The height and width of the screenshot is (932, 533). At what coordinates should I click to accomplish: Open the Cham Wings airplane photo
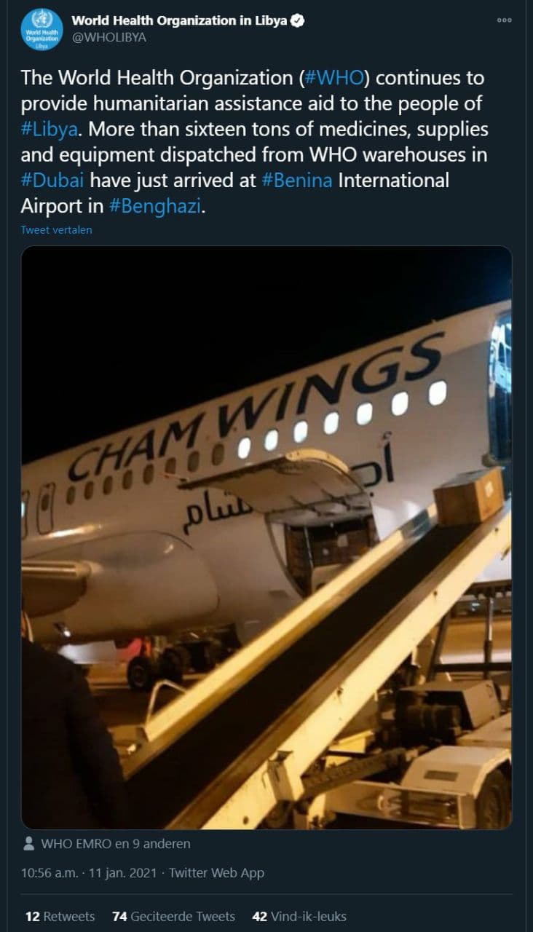[x=266, y=537]
